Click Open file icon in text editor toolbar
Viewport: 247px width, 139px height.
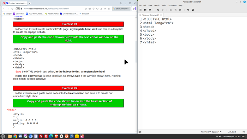[x=145, y=10]
